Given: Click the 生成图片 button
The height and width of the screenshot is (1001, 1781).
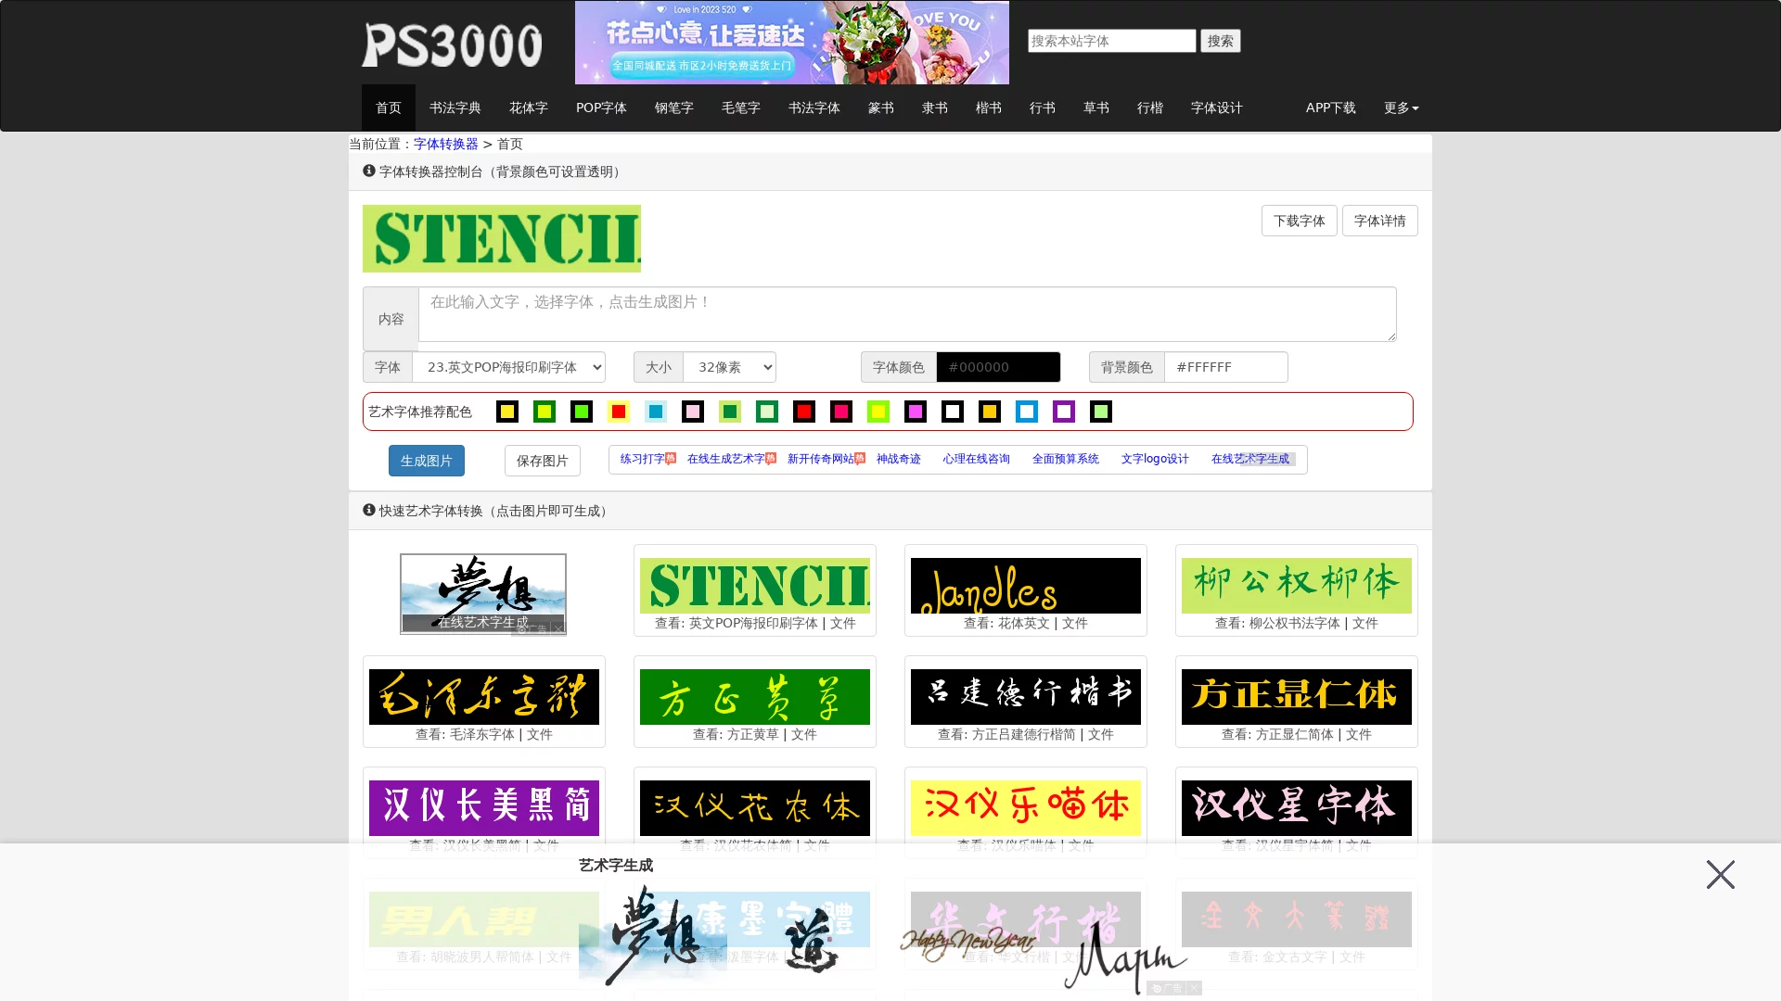Looking at the screenshot, I should (426, 461).
